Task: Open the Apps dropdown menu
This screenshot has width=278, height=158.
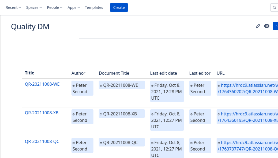Action: click(x=74, y=7)
